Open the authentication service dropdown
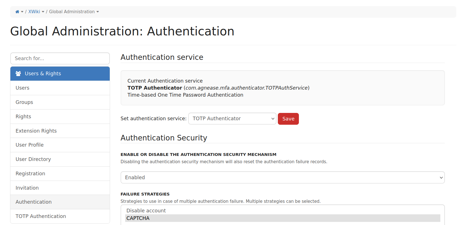The width and height of the screenshot is (467, 225). click(232, 119)
